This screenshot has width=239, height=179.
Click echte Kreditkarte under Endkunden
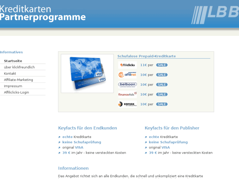[77, 137]
